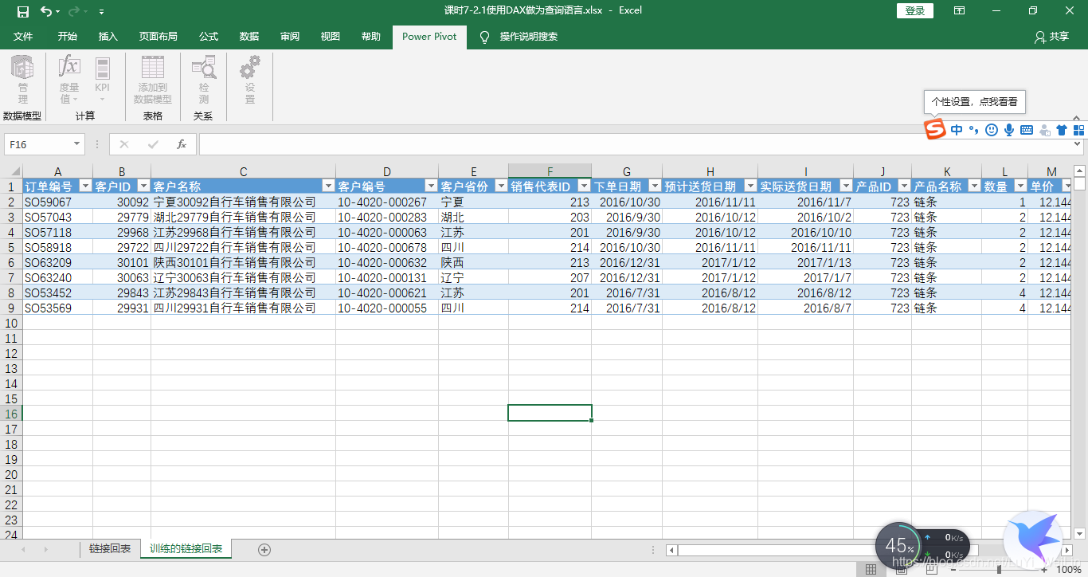The width and height of the screenshot is (1088, 577).
Task: Open the 帮助 (Help) tab
Action: [x=371, y=37]
